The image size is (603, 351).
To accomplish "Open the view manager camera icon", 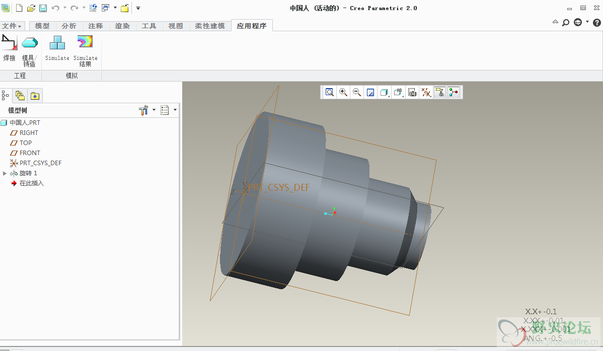I will (412, 92).
